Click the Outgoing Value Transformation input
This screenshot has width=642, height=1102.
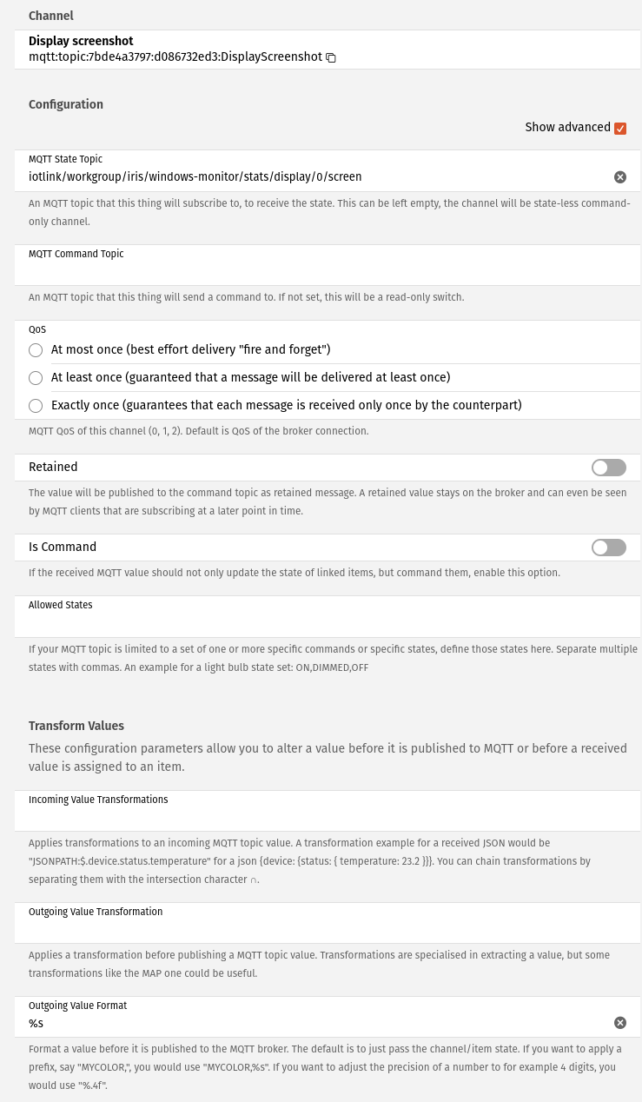321,930
